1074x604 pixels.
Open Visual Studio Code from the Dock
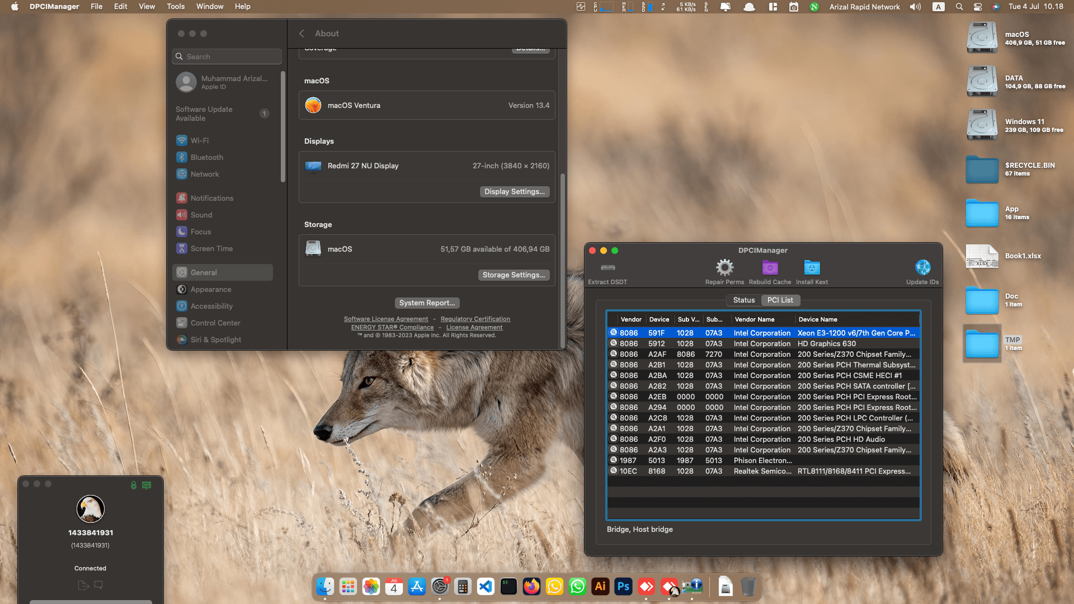pyautogui.click(x=486, y=586)
